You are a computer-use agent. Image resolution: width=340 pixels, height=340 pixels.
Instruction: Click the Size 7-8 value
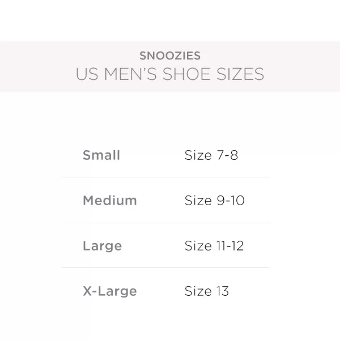(x=211, y=155)
